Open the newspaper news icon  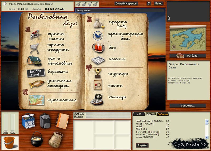tap(98, 60)
